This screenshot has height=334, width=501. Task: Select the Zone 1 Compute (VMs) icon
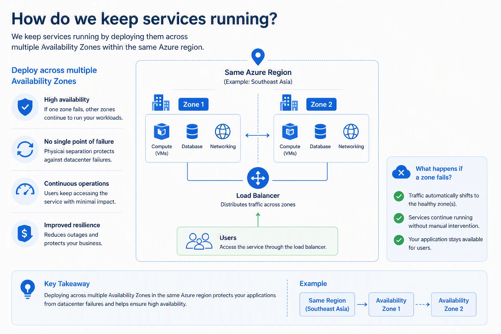point(161,131)
